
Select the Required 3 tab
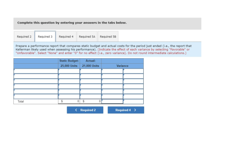click(x=45, y=36)
